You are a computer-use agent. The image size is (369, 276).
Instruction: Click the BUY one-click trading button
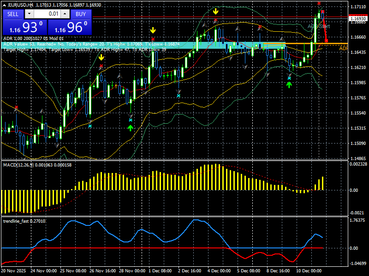click(x=81, y=14)
